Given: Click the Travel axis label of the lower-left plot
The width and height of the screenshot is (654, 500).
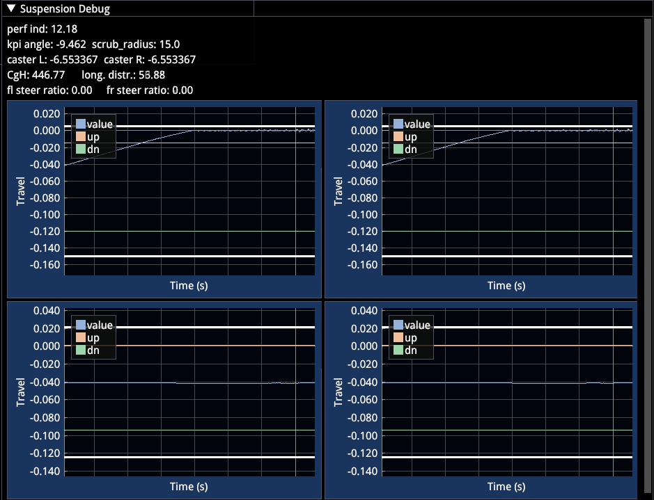Looking at the screenshot, I should click(x=20, y=392).
